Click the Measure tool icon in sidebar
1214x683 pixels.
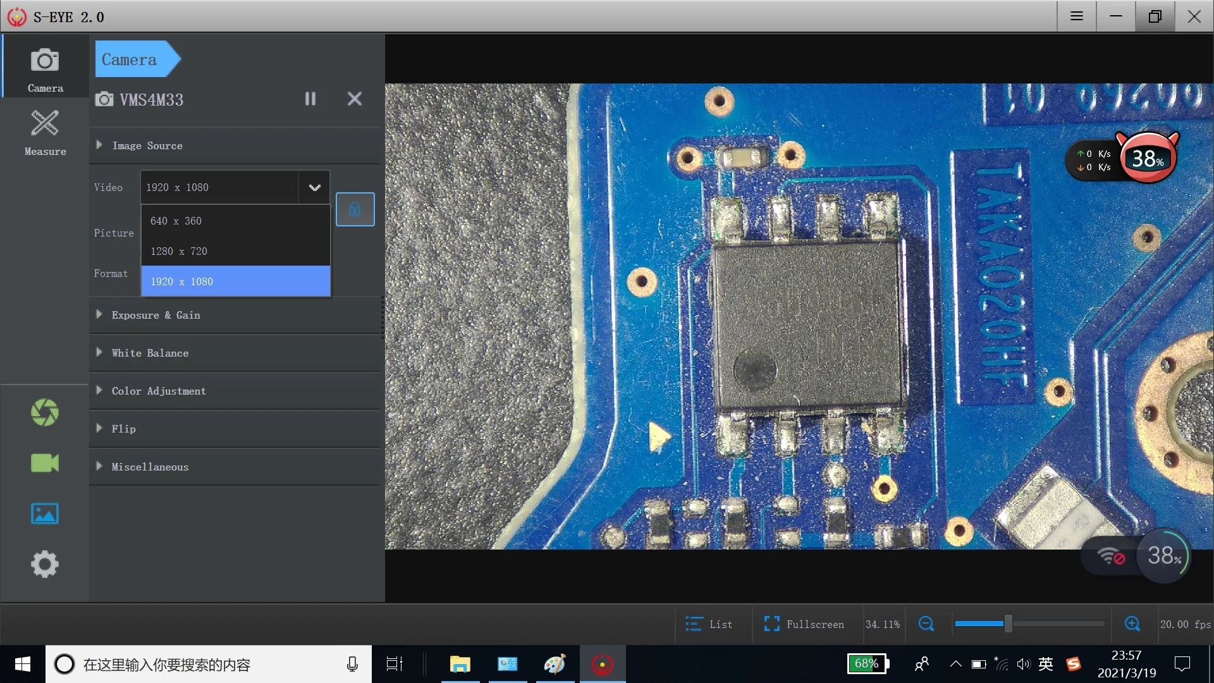[45, 132]
